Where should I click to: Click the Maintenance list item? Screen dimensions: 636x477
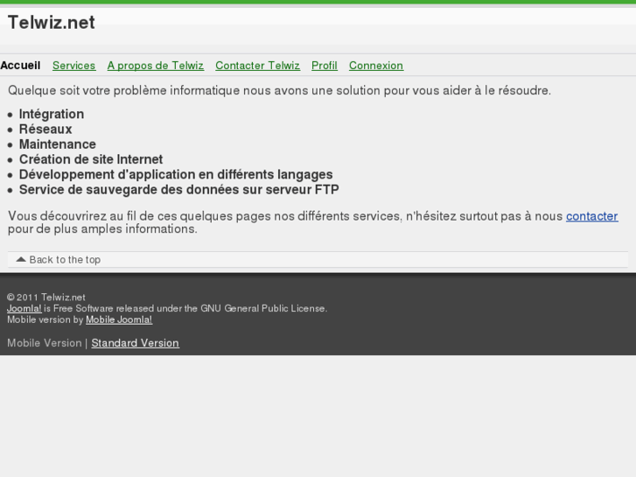[x=58, y=144]
